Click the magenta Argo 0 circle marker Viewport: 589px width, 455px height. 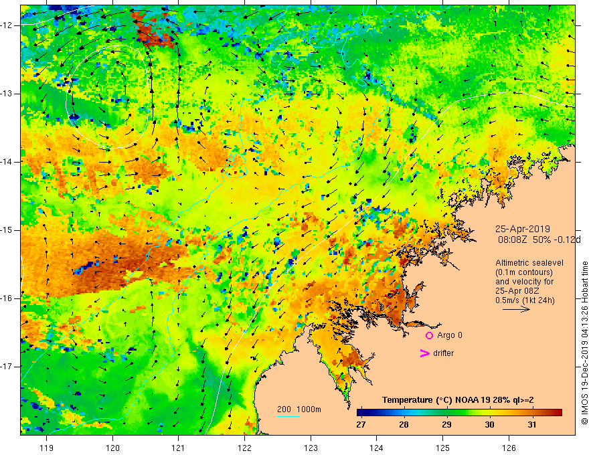point(429,335)
